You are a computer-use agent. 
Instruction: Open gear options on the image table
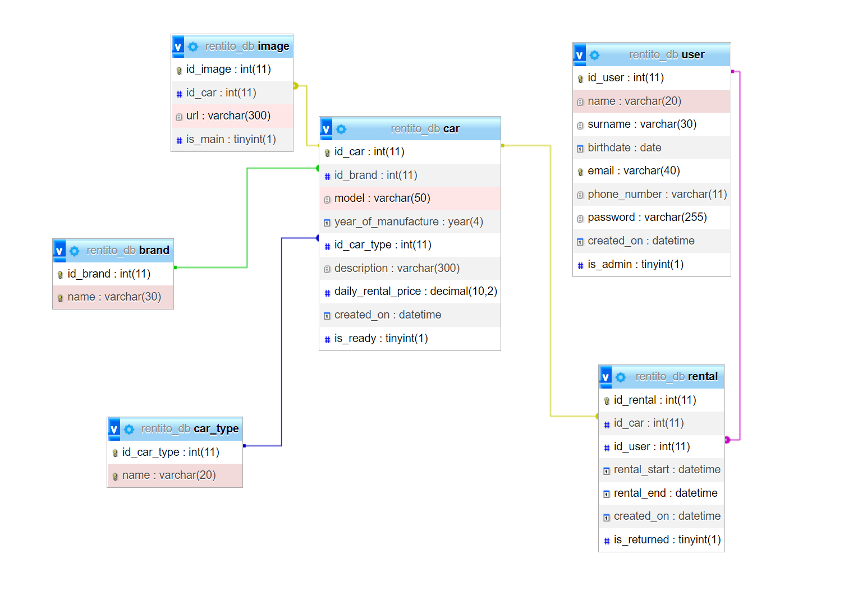click(x=193, y=47)
